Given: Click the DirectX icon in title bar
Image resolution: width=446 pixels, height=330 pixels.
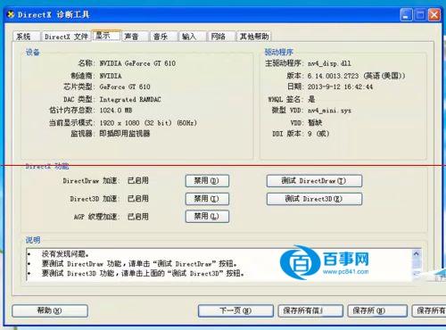Looking at the screenshot, I should click(x=11, y=14).
